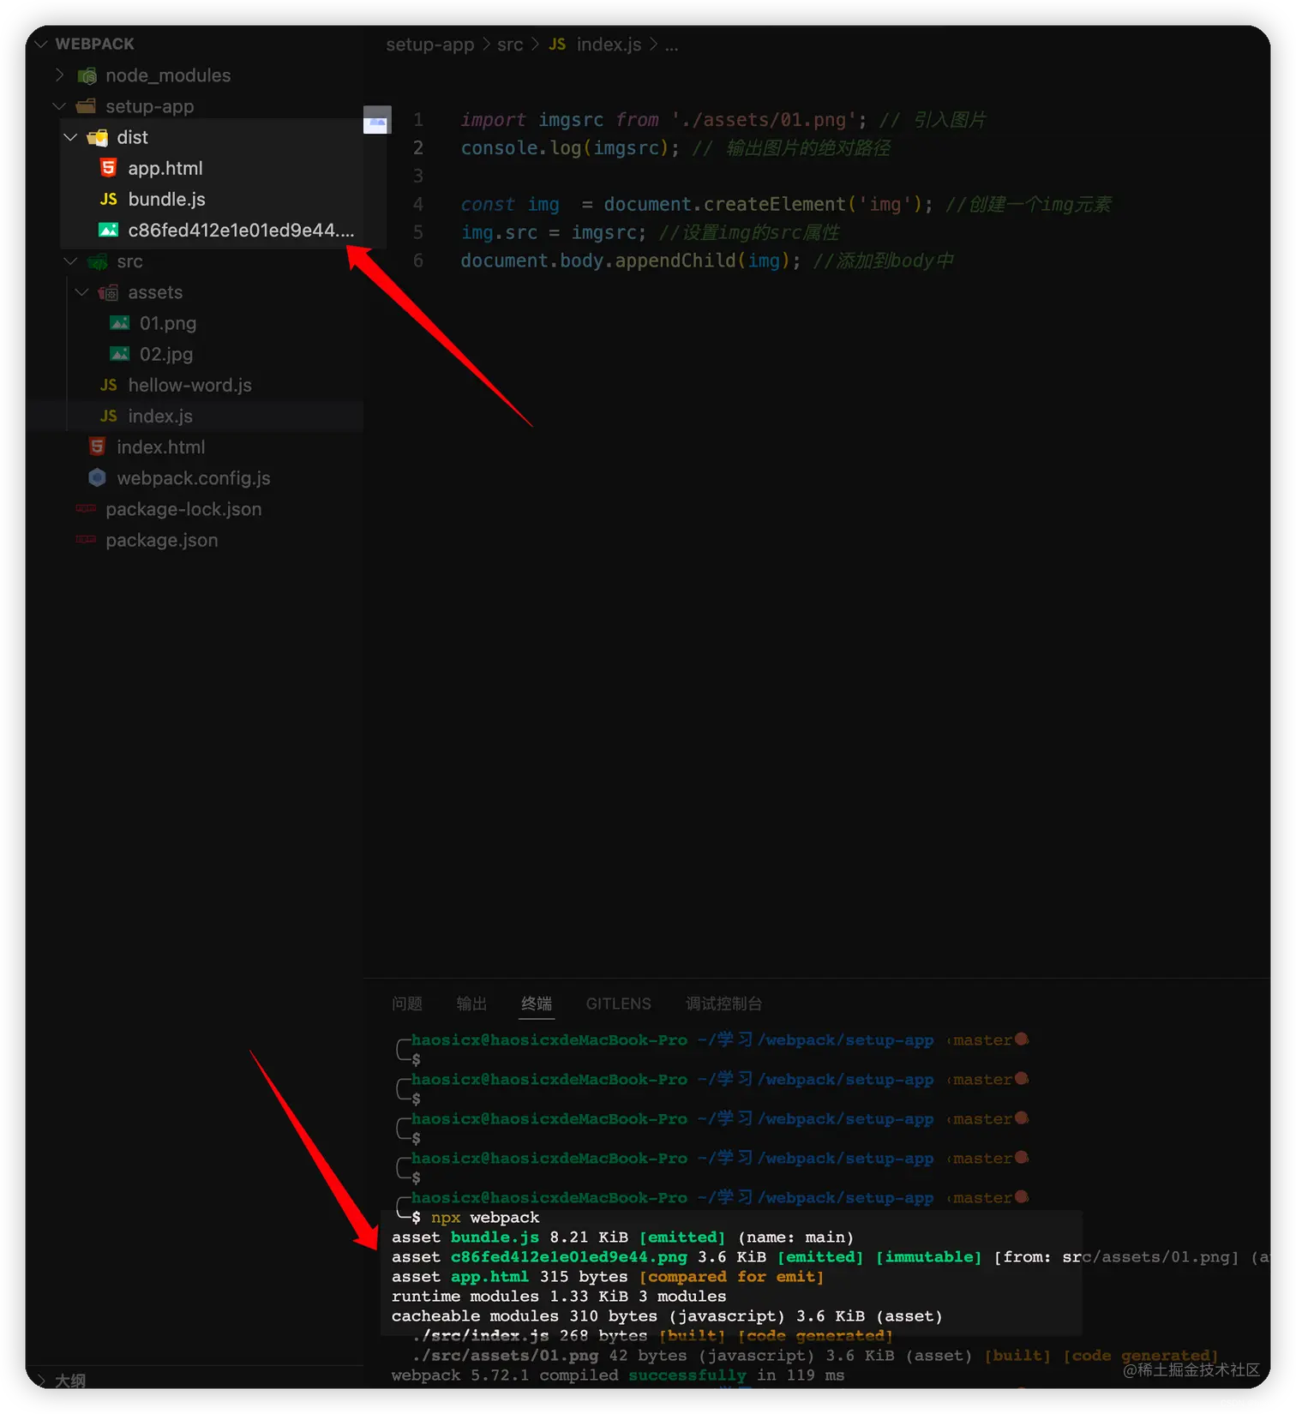Click index.js in the breadcrumb
Viewport: 1296px width, 1414px height.
(609, 45)
